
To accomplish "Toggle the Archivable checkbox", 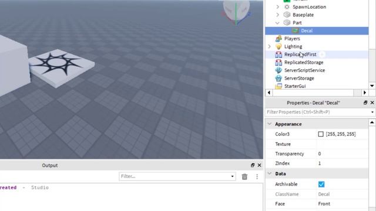I will tap(321, 184).
